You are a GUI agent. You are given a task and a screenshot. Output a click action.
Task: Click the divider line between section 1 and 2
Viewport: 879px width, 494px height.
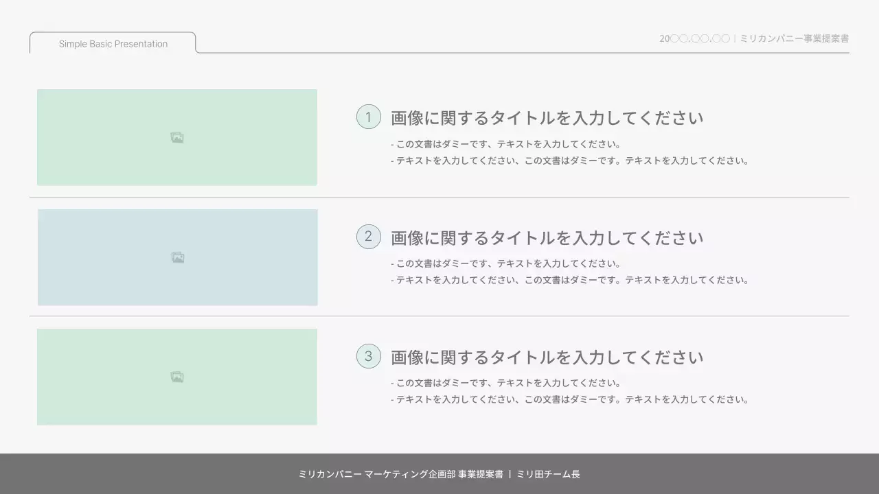point(439,198)
